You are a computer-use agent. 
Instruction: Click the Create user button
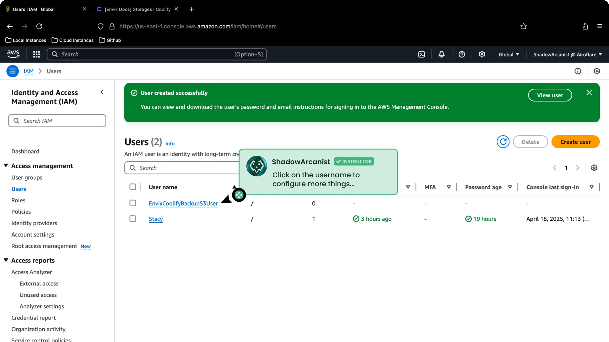tap(575, 142)
